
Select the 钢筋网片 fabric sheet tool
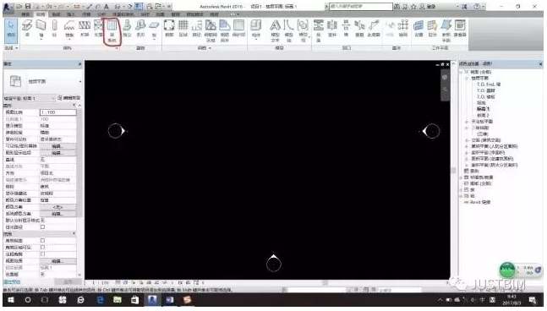click(x=225, y=30)
